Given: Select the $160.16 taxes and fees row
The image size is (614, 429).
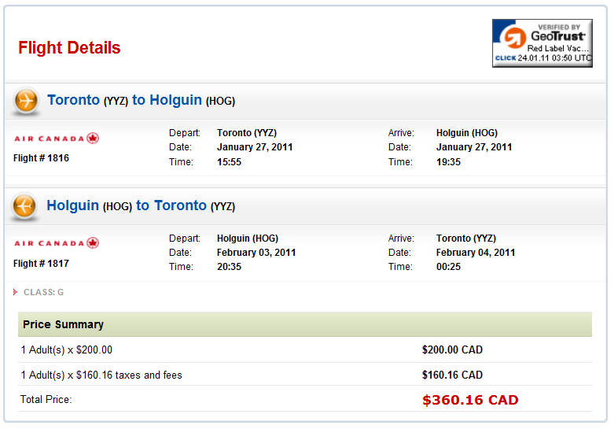Looking at the screenshot, I should click(x=305, y=375).
